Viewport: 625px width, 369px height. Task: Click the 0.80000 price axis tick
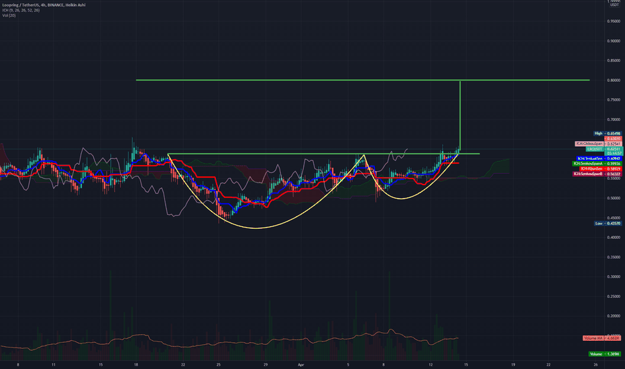pyautogui.click(x=614, y=81)
